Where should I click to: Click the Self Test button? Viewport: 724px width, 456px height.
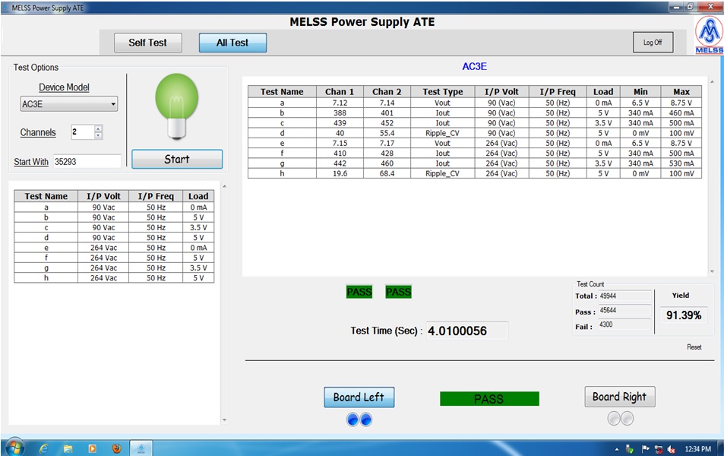[147, 43]
